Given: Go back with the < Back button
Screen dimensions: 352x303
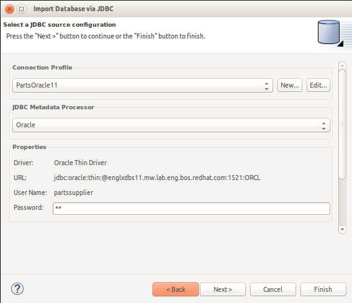Looking at the screenshot, I should click(x=176, y=289).
